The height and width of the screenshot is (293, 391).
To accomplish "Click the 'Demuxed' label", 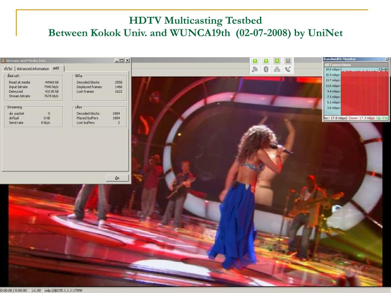I will (16, 92).
